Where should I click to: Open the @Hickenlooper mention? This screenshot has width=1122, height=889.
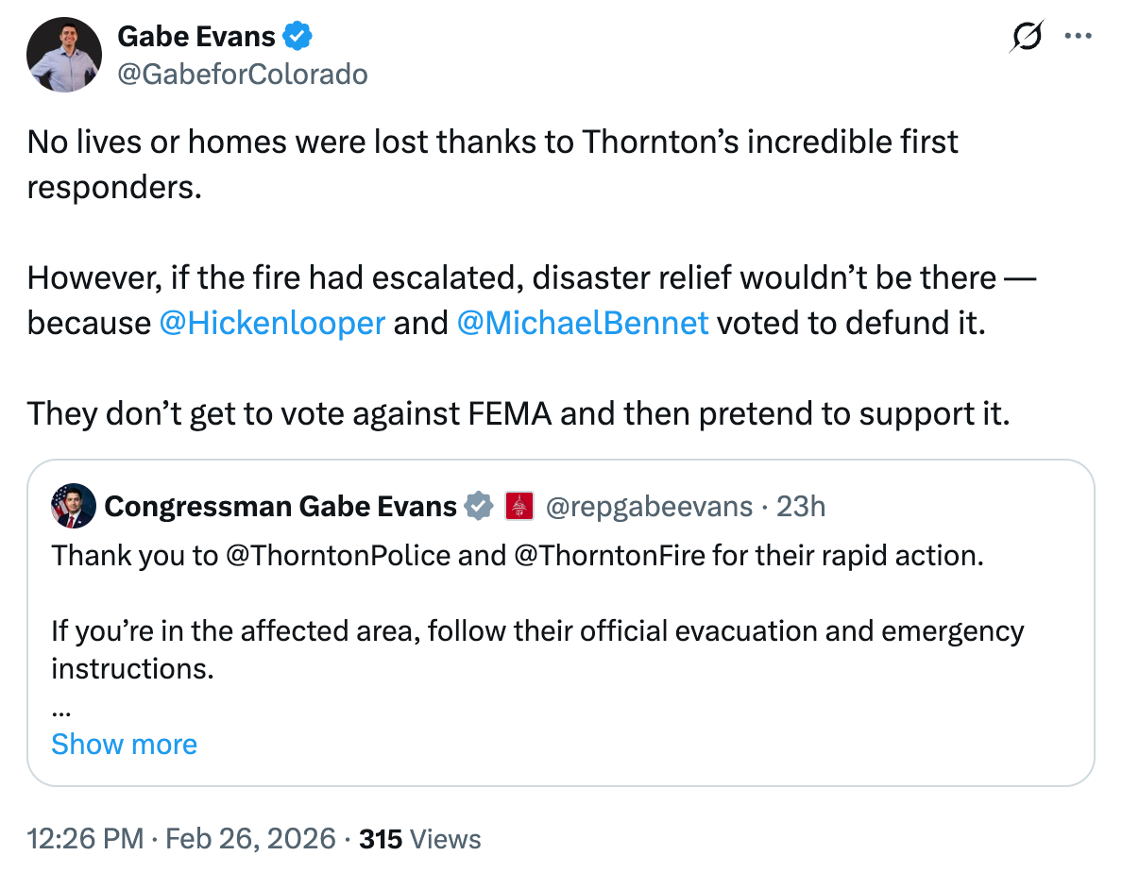click(x=272, y=323)
